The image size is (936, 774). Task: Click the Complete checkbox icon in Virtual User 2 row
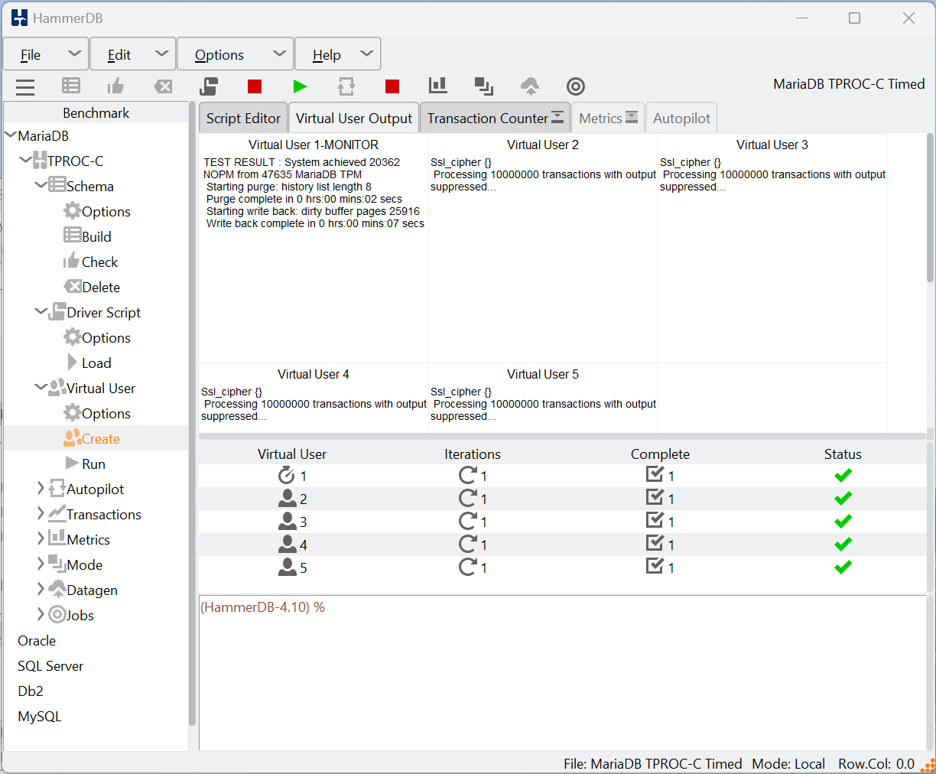click(655, 497)
